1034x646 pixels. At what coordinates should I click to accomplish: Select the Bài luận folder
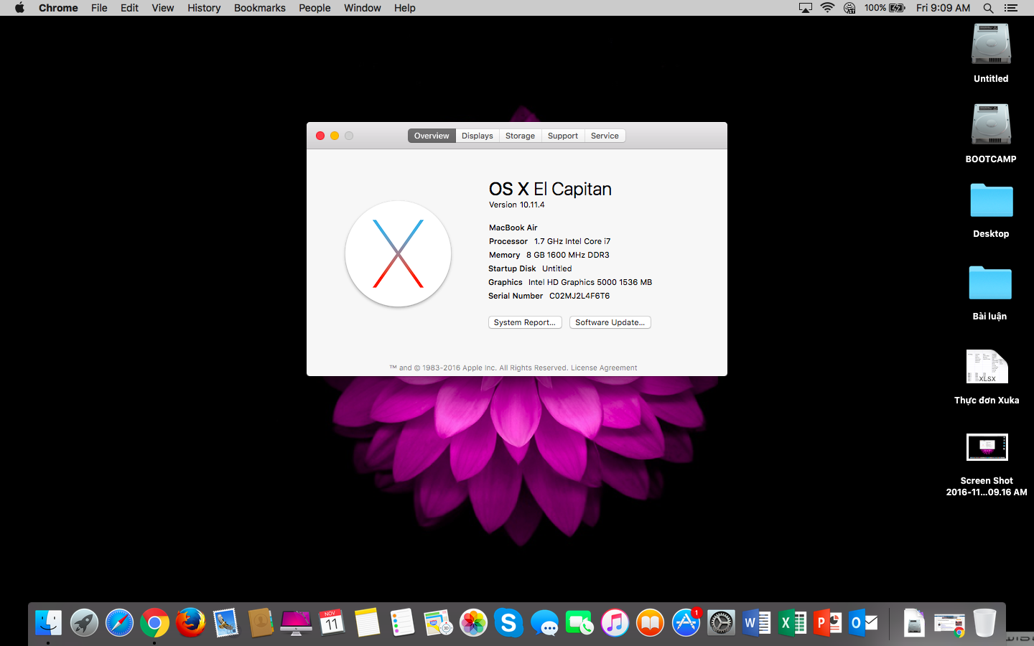[x=990, y=283]
